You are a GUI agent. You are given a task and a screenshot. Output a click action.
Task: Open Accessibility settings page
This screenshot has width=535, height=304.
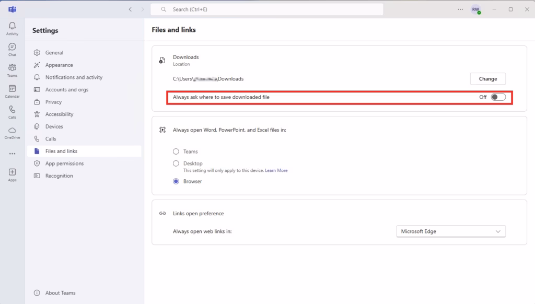(84, 114)
